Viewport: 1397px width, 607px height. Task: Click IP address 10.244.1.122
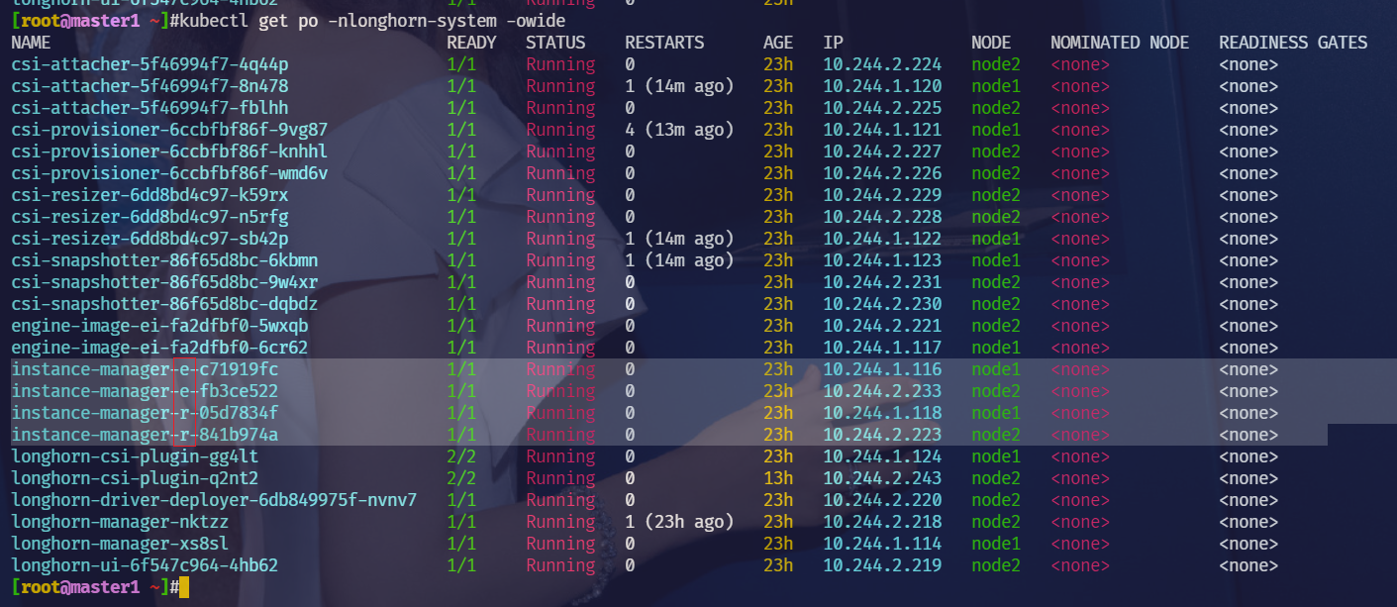point(882,239)
